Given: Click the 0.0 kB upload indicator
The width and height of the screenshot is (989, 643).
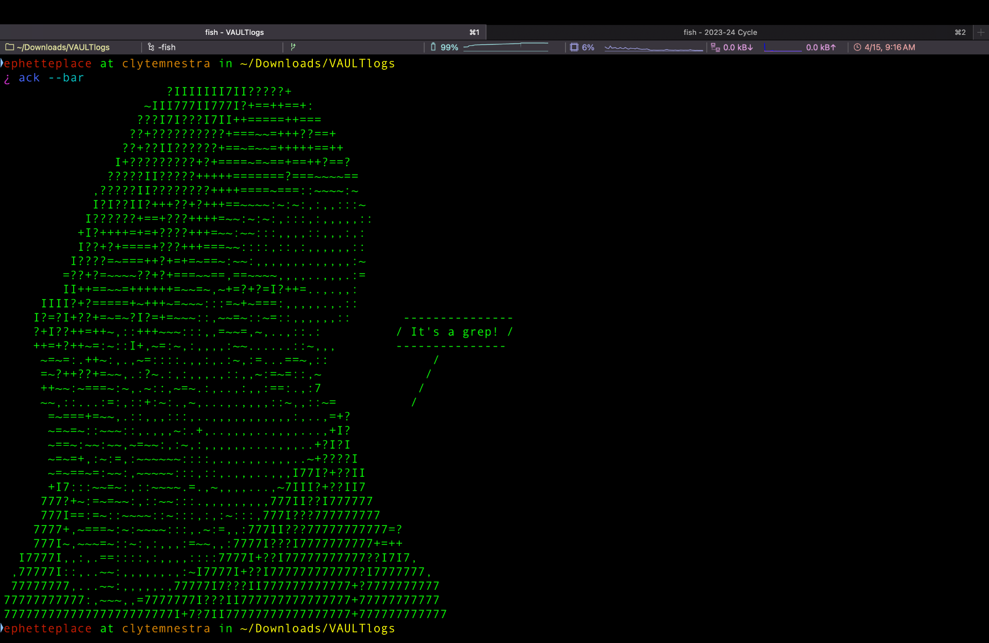Looking at the screenshot, I should coord(821,47).
